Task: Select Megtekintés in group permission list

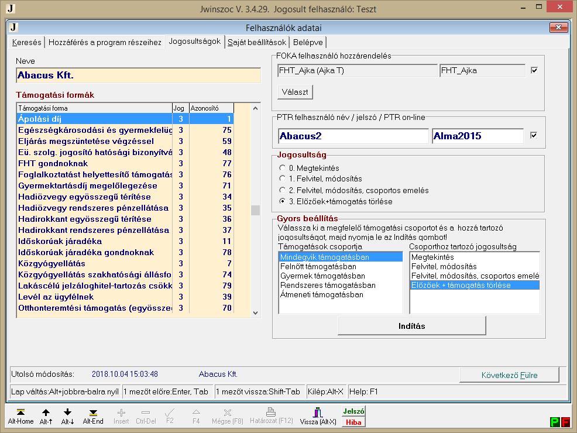Action: point(475,257)
